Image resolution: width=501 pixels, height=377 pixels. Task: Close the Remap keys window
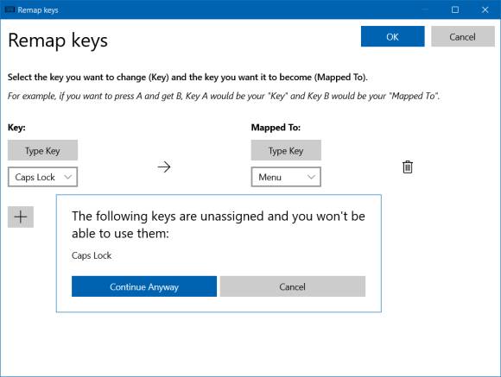[x=485, y=9]
